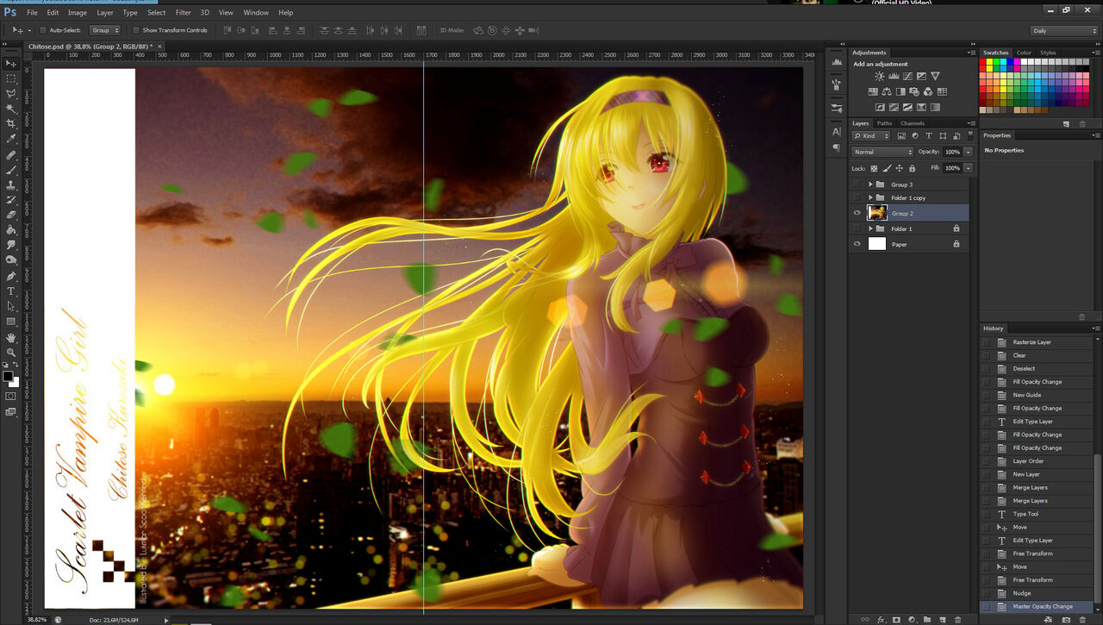Image resolution: width=1103 pixels, height=625 pixels.
Task: Expand the Folder 1 group
Action: 870,228
